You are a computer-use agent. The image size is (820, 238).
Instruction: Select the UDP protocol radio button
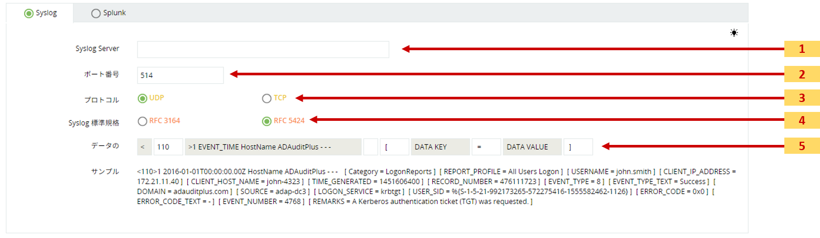[x=142, y=98]
